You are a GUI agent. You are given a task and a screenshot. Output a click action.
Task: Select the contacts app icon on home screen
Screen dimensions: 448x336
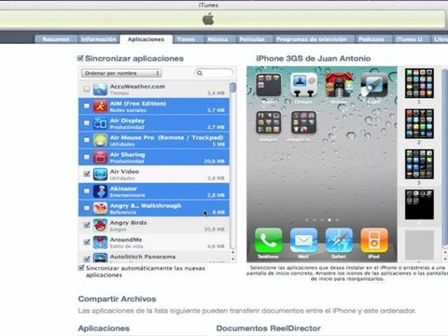coord(303,85)
